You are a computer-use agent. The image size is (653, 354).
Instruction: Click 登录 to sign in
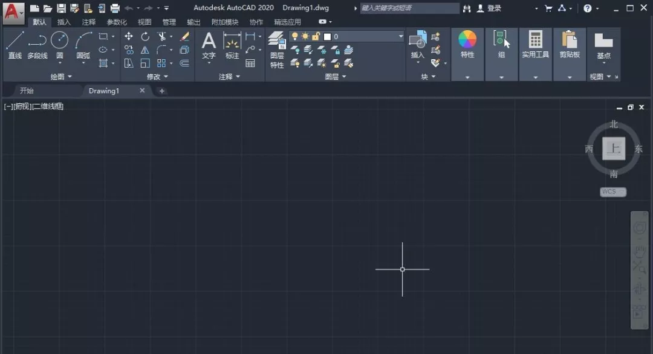coord(495,8)
